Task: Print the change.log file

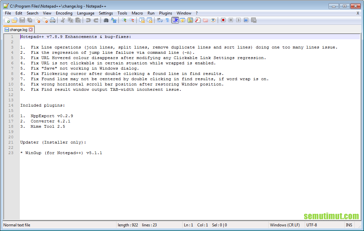Action: 52,20
